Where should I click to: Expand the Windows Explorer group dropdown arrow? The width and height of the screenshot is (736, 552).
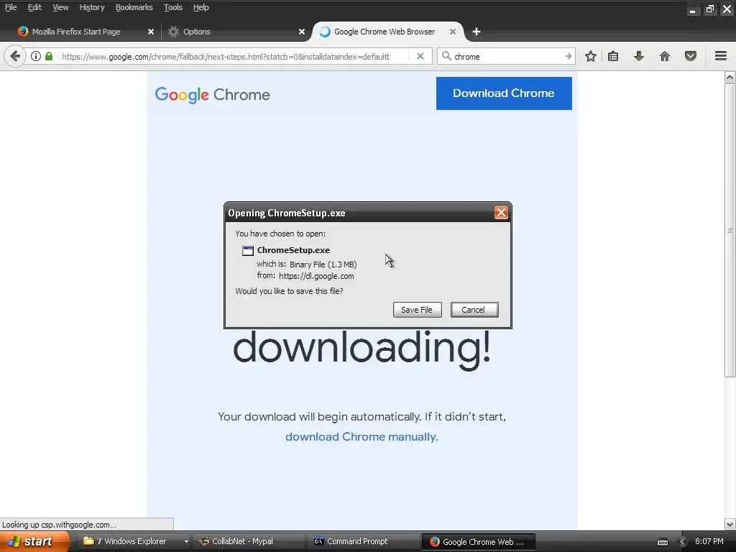pyautogui.click(x=186, y=542)
